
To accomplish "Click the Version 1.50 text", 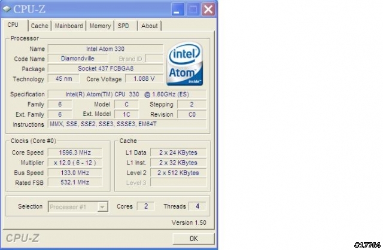I will (189, 222).
